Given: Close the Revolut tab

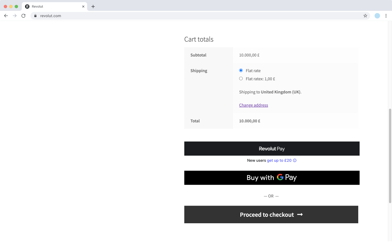Looking at the screenshot, I should (83, 7).
